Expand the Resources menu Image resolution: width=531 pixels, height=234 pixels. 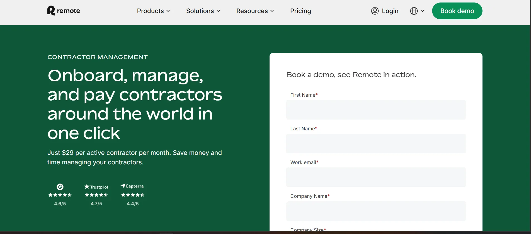click(x=255, y=11)
